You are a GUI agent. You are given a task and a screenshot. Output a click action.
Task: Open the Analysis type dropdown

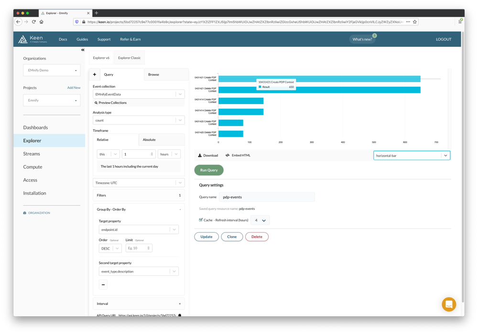click(x=139, y=120)
